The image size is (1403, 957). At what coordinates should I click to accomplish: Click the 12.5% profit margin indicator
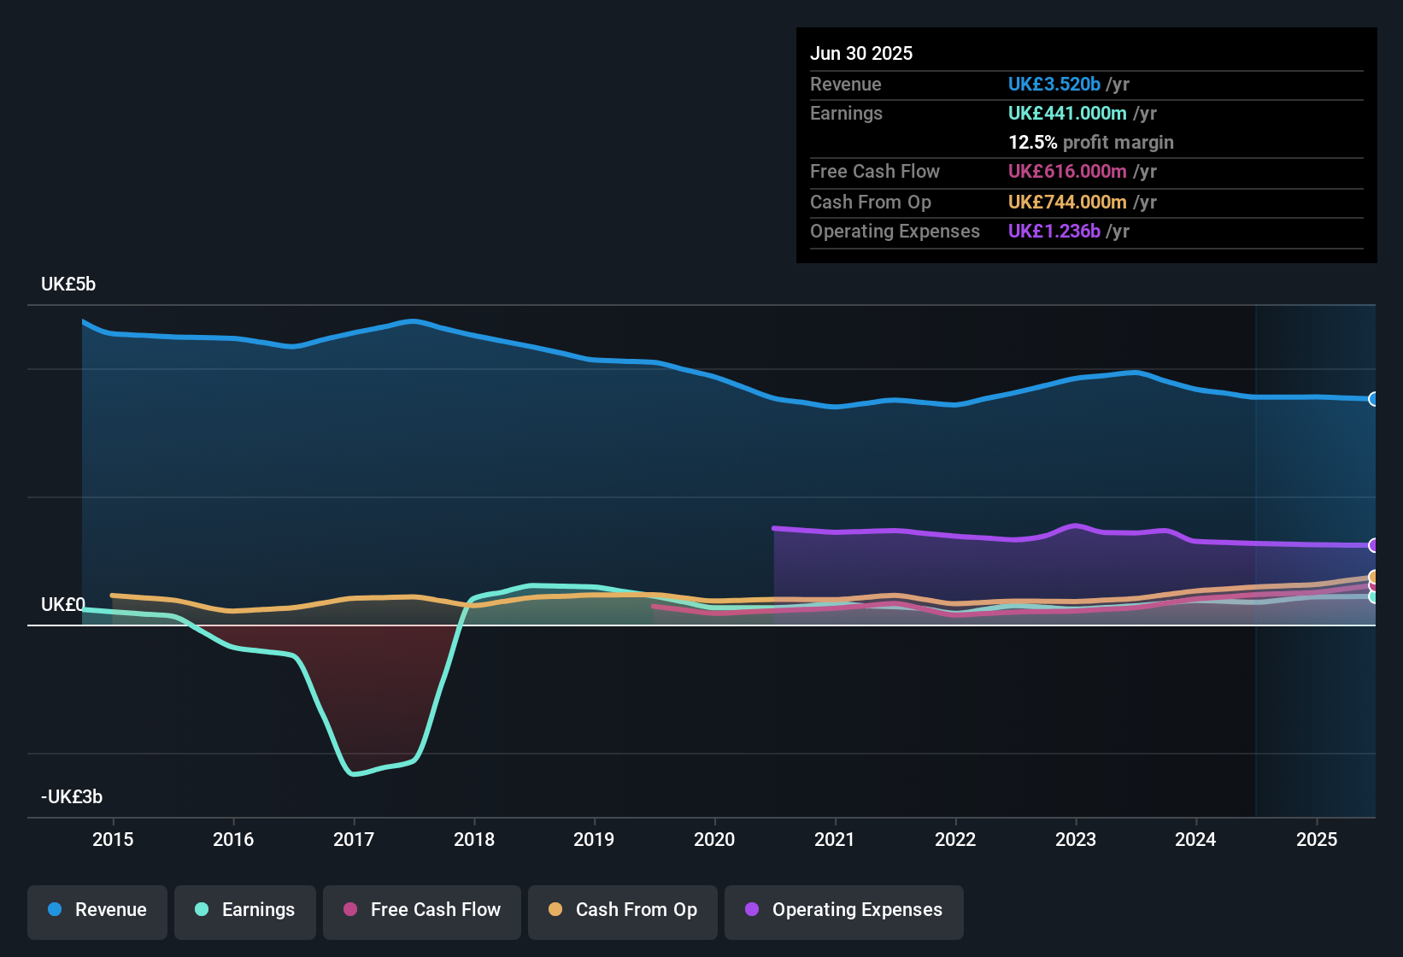tap(1033, 142)
